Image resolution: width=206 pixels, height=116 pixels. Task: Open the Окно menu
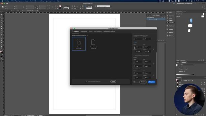coord(54,1)
